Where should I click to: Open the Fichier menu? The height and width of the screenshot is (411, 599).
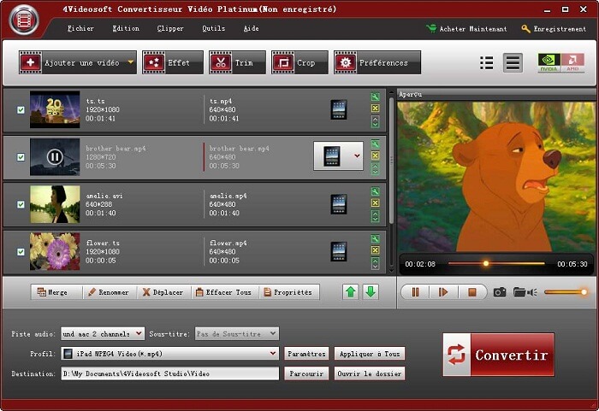[80, 28]
